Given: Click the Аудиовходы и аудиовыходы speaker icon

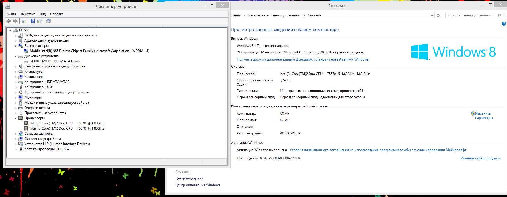Looking at the screenshot, I should (x=21, y=40).
